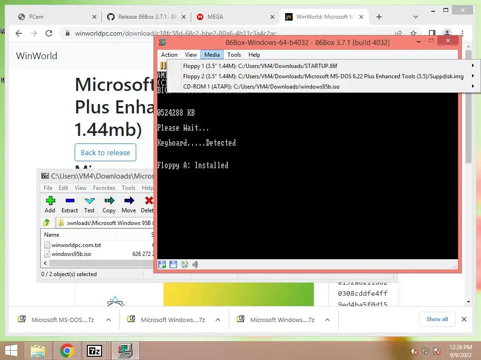Click 7-Zip icon in taskbar
481x360 pixels.
pos(94,351)
